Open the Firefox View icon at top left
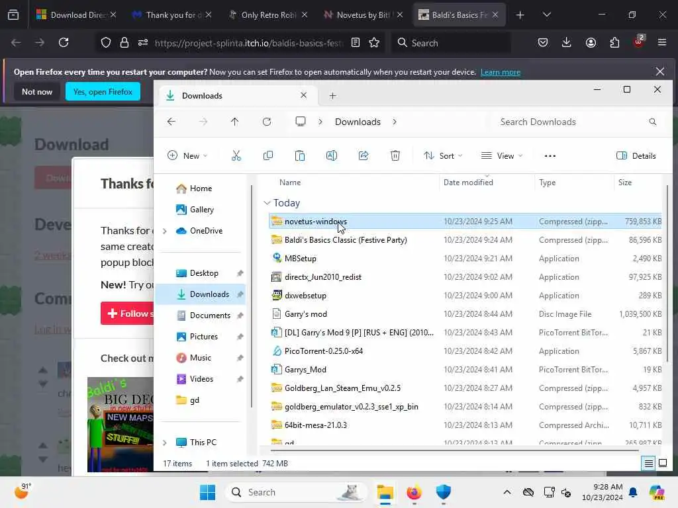This screenshot has height=508, width=678. [13, 15]
